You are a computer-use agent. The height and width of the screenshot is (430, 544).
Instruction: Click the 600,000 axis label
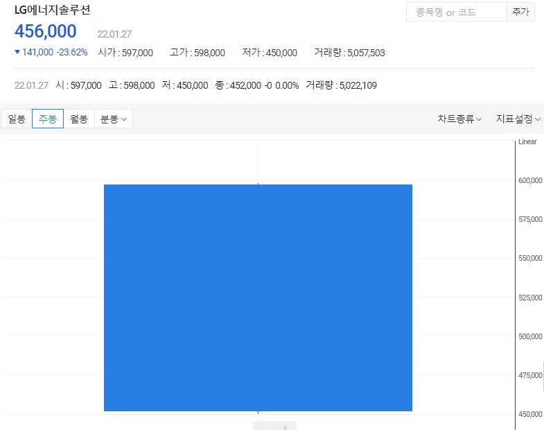[530, 180]
